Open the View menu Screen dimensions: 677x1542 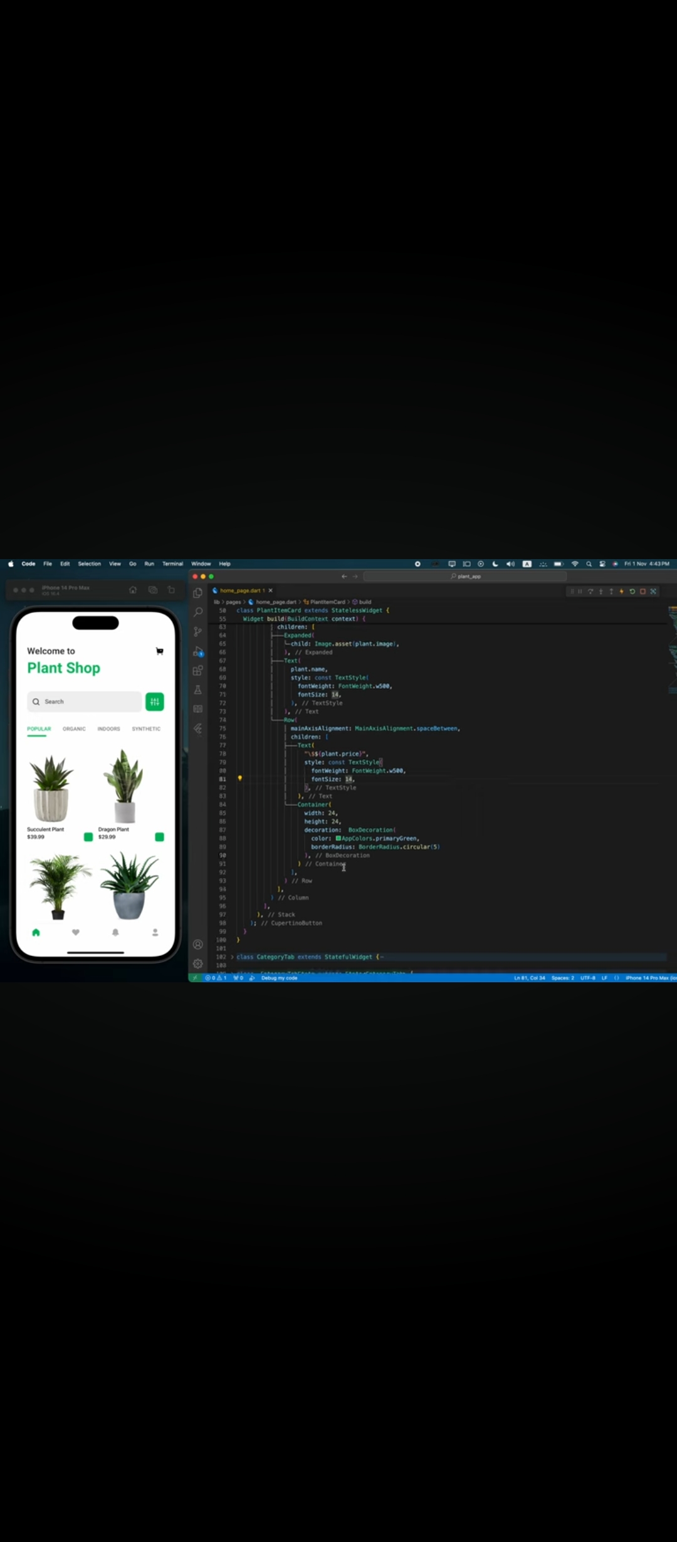click(x=115, y=564)
